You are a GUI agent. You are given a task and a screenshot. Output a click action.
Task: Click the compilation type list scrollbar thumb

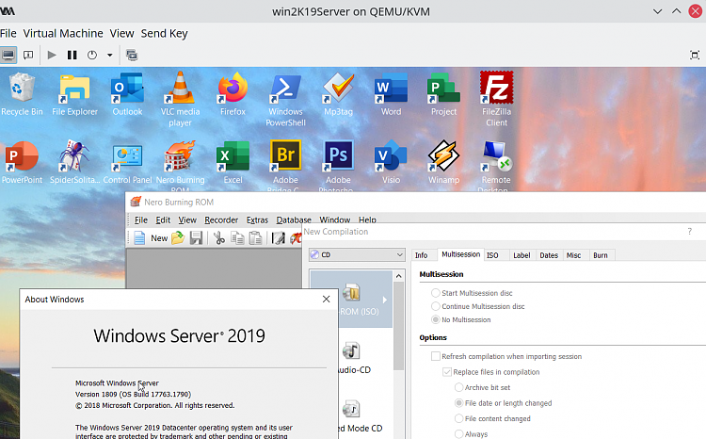pos(398,326)
